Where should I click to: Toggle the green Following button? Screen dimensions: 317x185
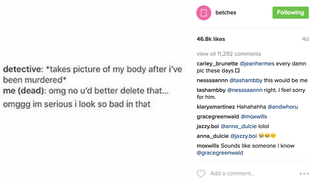[x=290, y=13]
